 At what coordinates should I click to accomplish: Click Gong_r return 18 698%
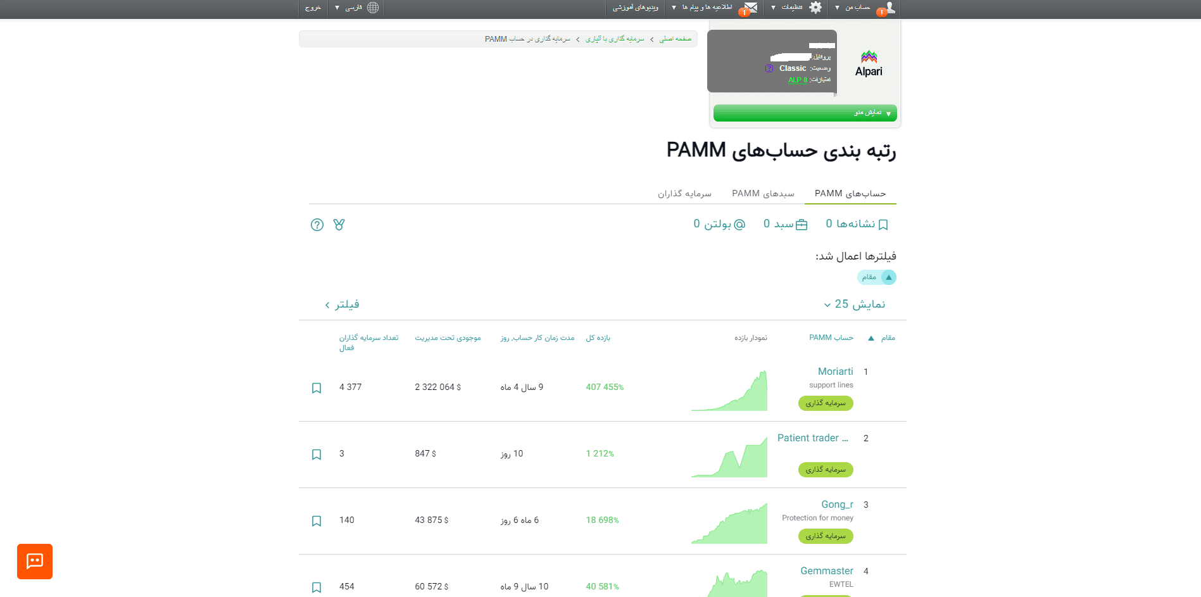coord(602,520)
